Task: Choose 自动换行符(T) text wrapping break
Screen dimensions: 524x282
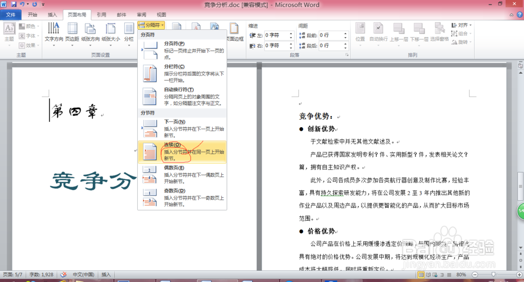Action: pos(182,96)
